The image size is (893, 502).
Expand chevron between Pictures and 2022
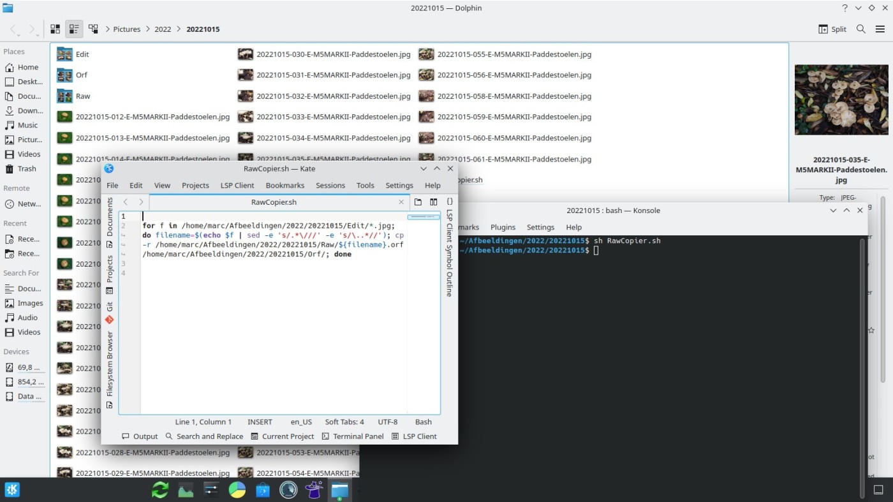pos(148,29)
